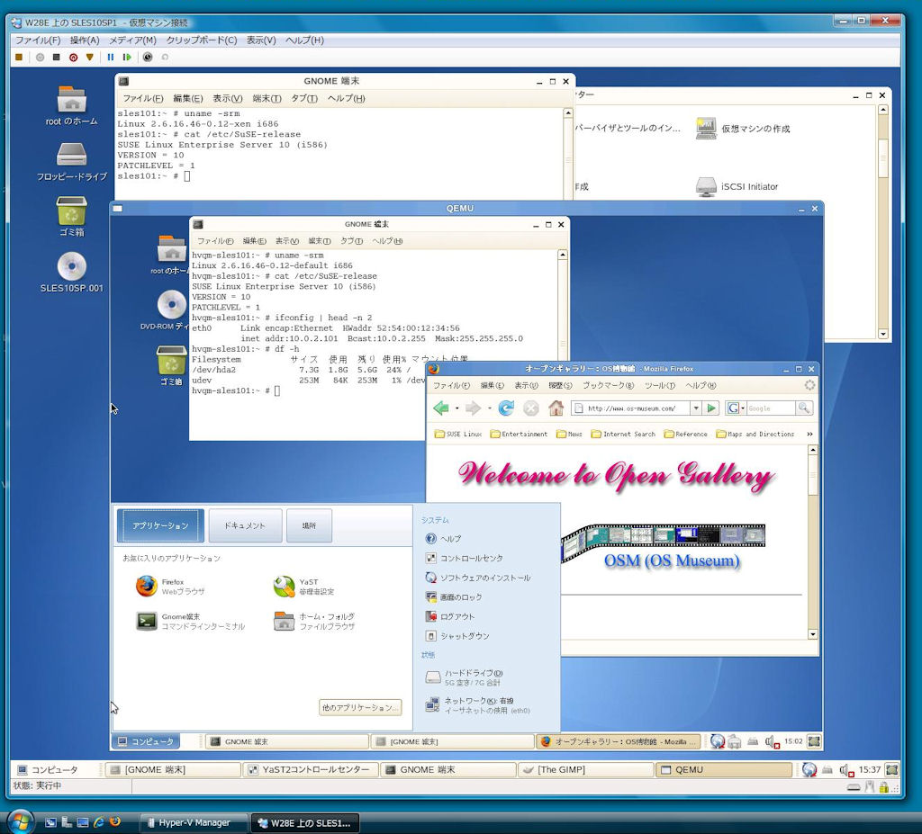This screenshot has width=922, height=834.
Task: Turn off the VM with the black square icon
Action: point(57,57)
